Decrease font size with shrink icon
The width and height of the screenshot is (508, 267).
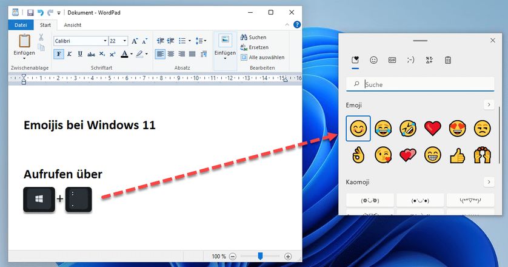coord(144,41)
